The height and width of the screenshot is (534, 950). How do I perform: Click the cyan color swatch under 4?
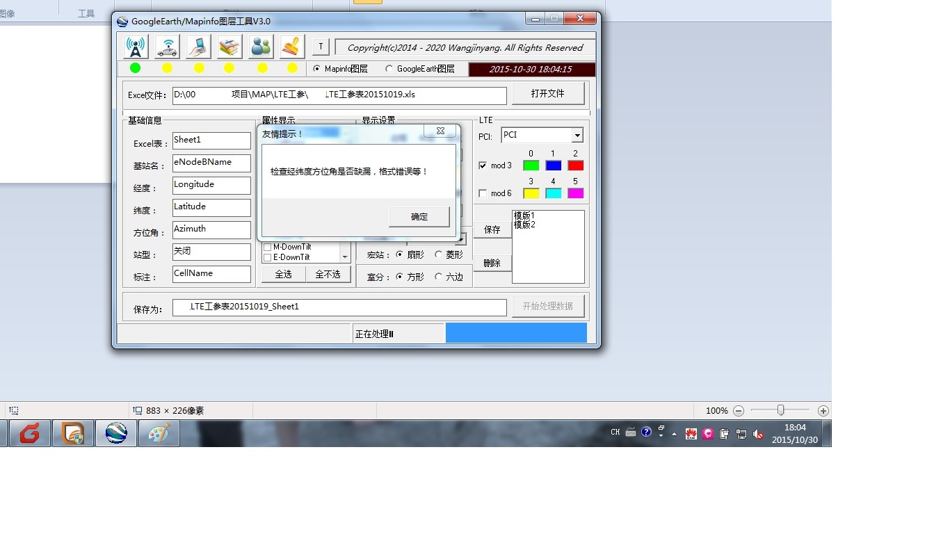[x=554, y=193]
